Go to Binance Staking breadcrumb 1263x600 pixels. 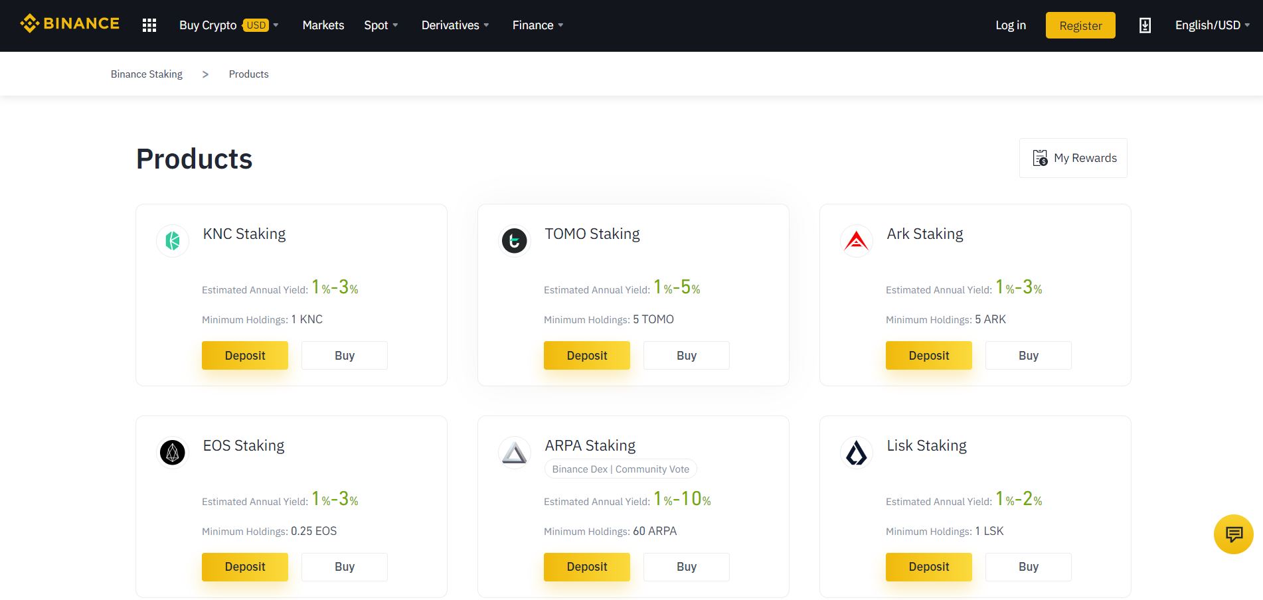click(147, 74)
